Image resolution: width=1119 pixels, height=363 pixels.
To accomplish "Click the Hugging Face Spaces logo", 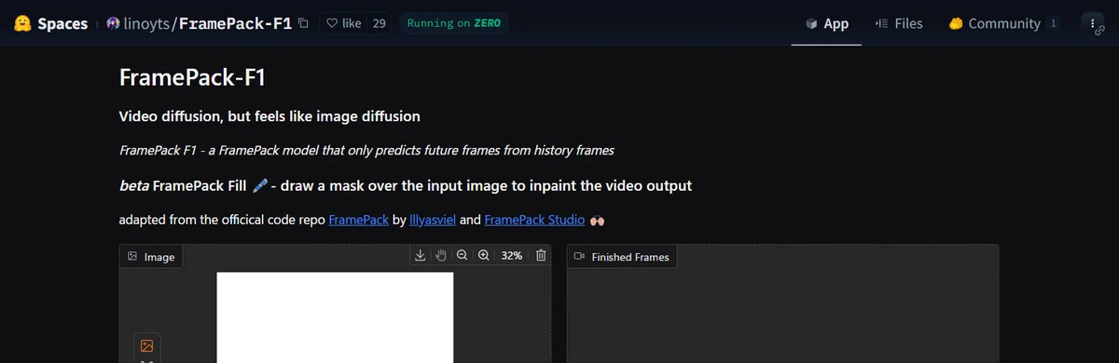I will click(50, 23).
